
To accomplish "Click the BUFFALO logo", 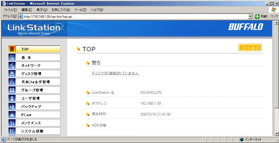I will [x=246, y=27].
